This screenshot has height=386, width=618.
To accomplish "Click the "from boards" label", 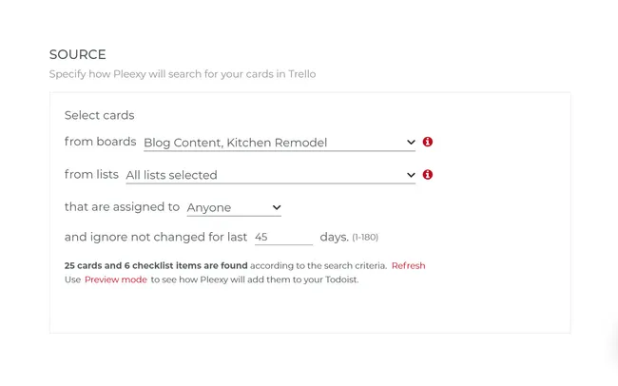I will pos(100,142).
